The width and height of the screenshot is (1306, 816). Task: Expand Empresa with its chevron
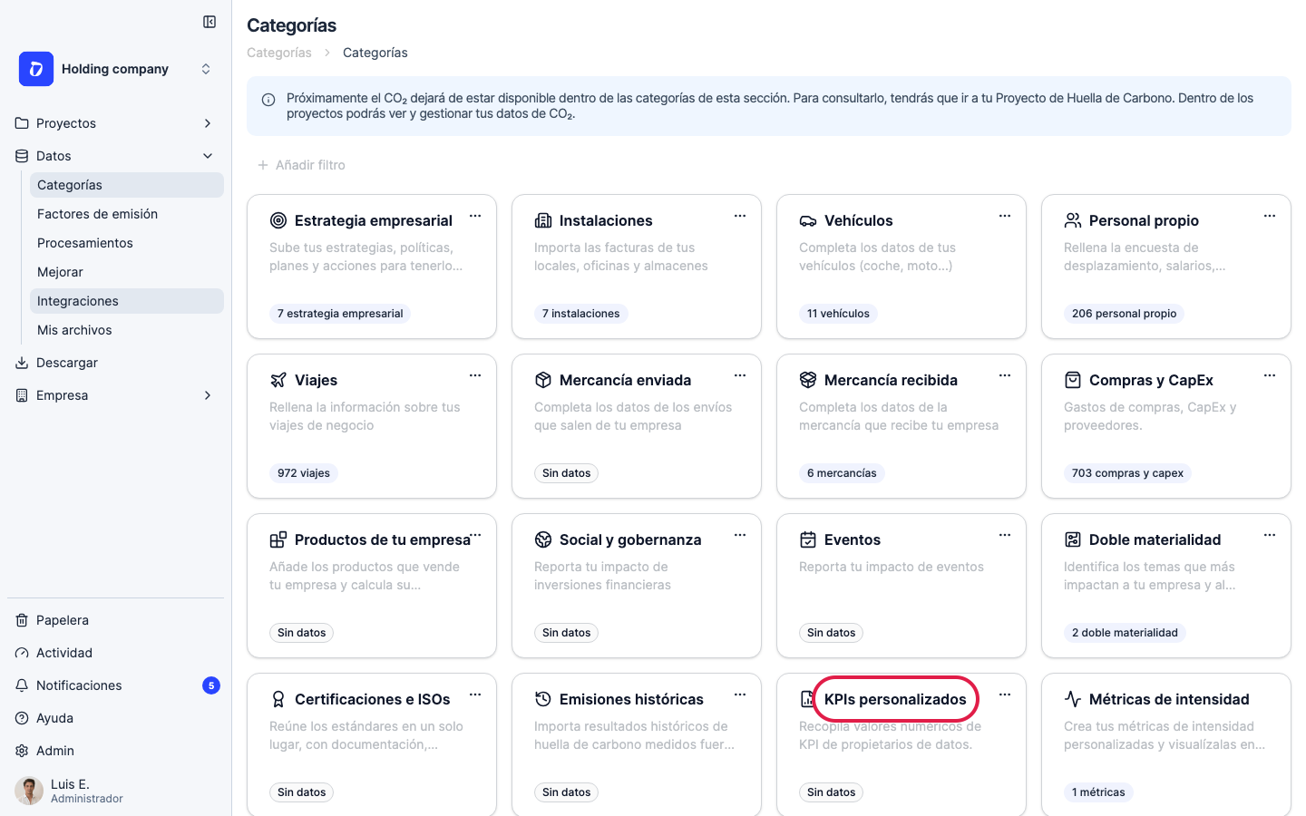208,395
